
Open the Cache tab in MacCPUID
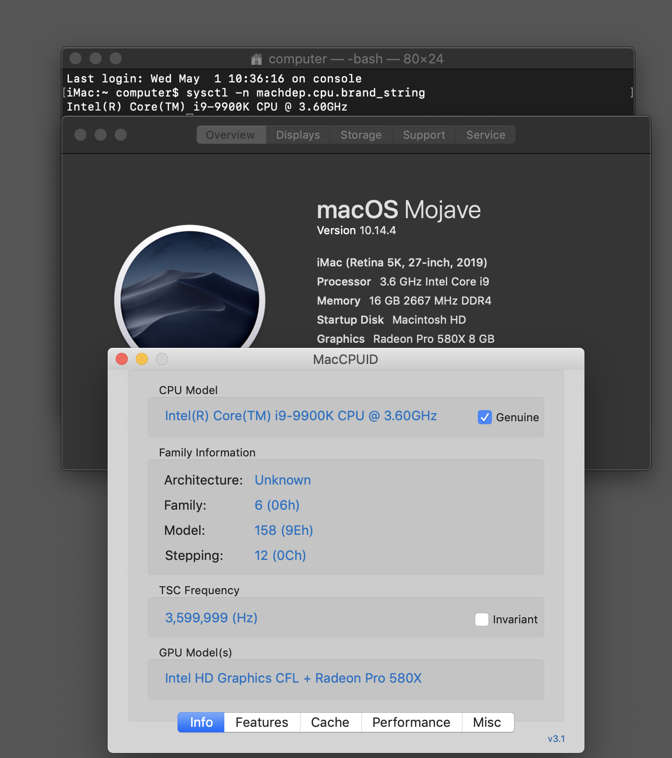(x=330, y=722)
